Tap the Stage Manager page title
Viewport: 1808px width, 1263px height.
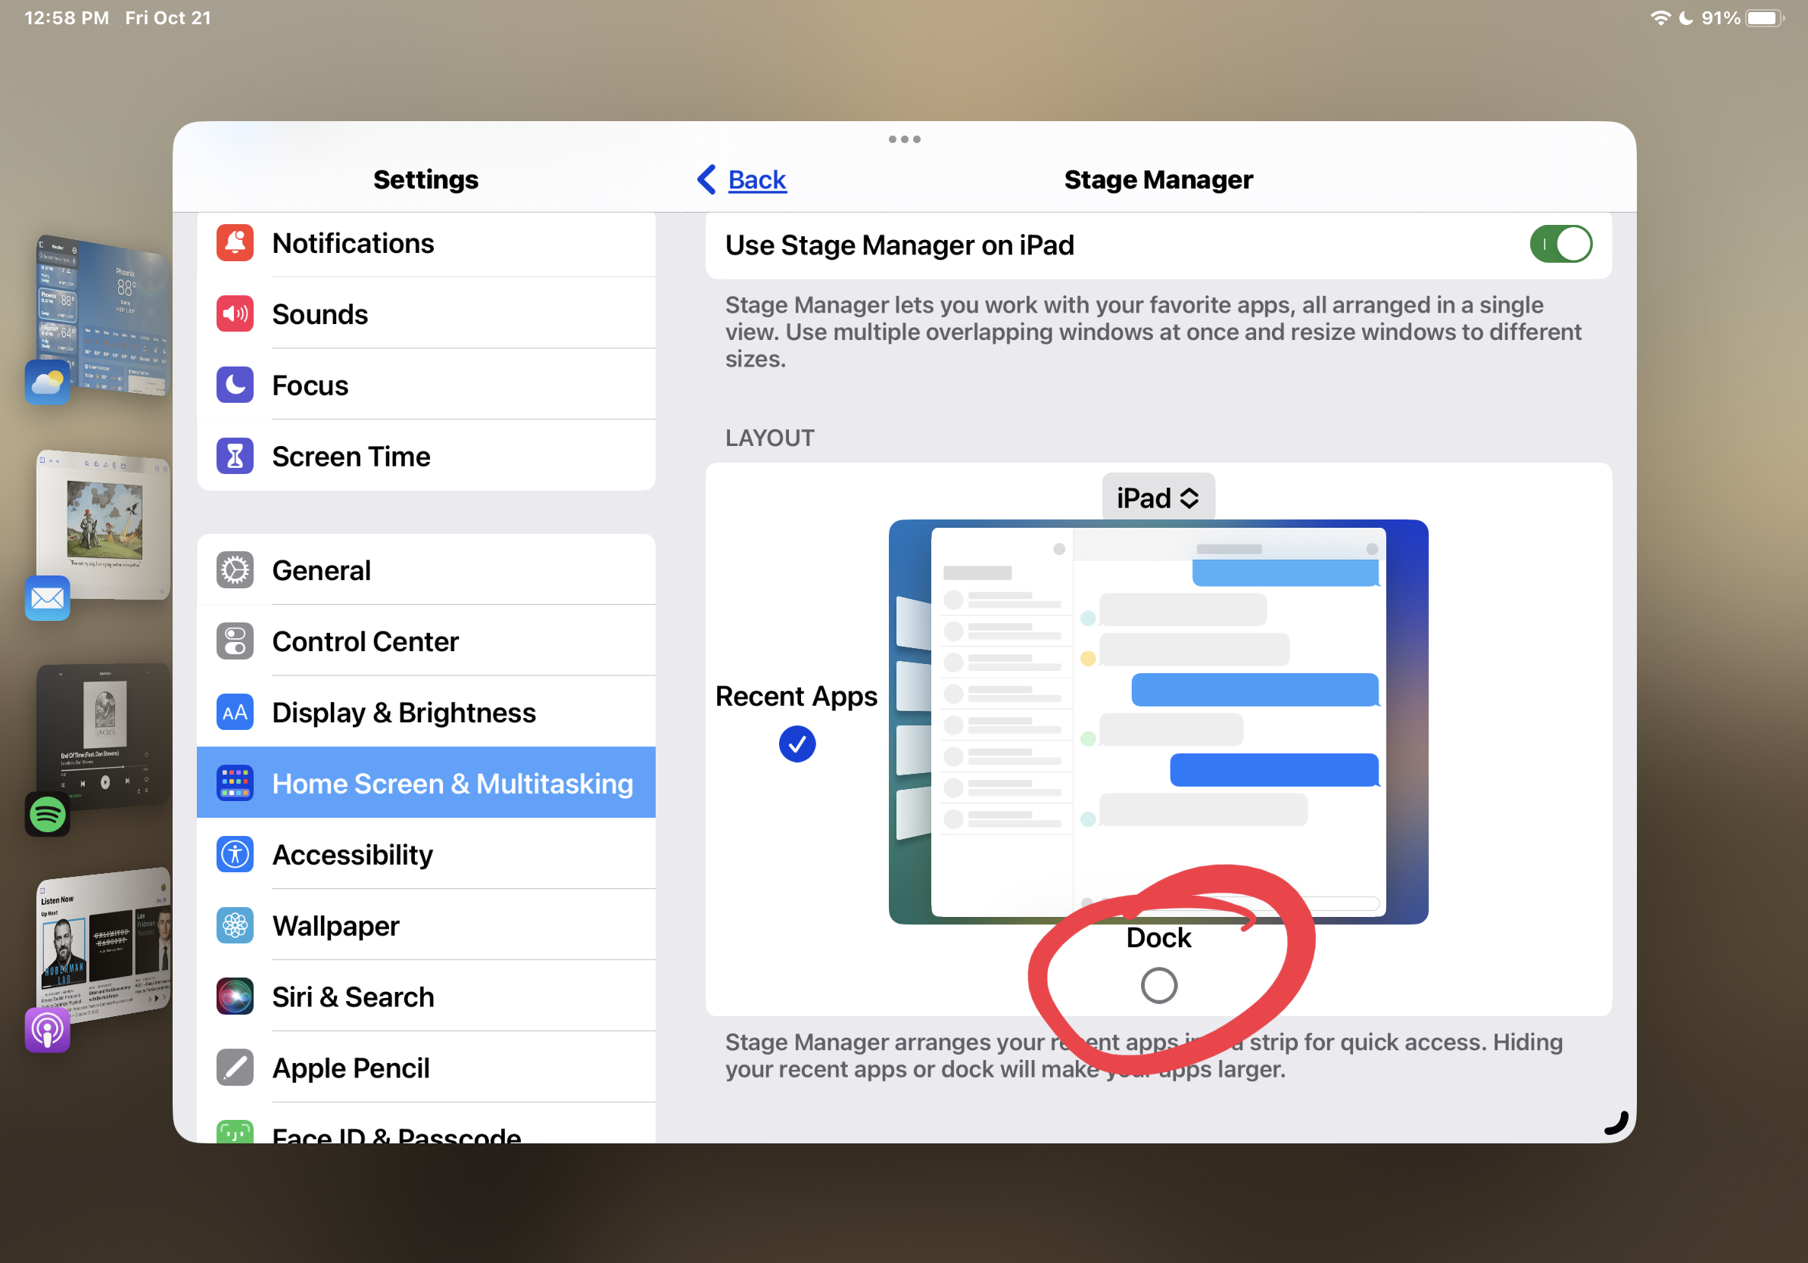pyautogui.click(x=1158, y=179)
